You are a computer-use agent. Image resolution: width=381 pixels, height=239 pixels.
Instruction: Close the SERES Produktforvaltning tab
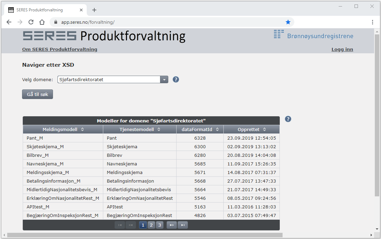(81, 10)
